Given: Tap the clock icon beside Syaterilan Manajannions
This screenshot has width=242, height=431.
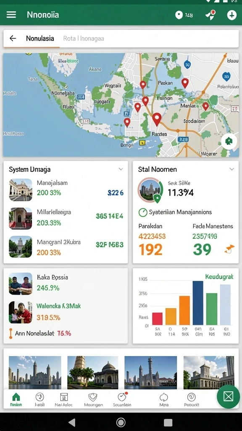Looking at the screenshot, I should pos(143,212).
